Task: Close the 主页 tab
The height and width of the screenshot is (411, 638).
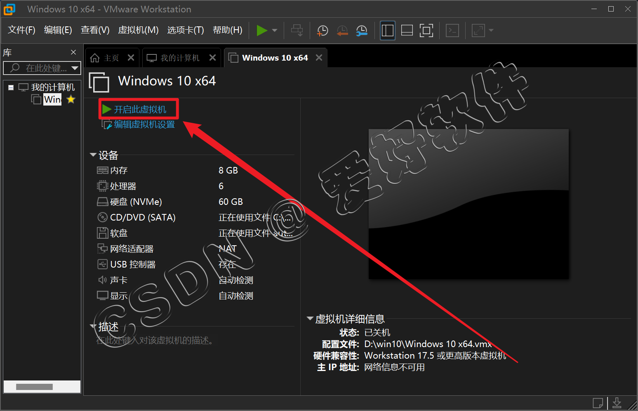Action: 131,58
